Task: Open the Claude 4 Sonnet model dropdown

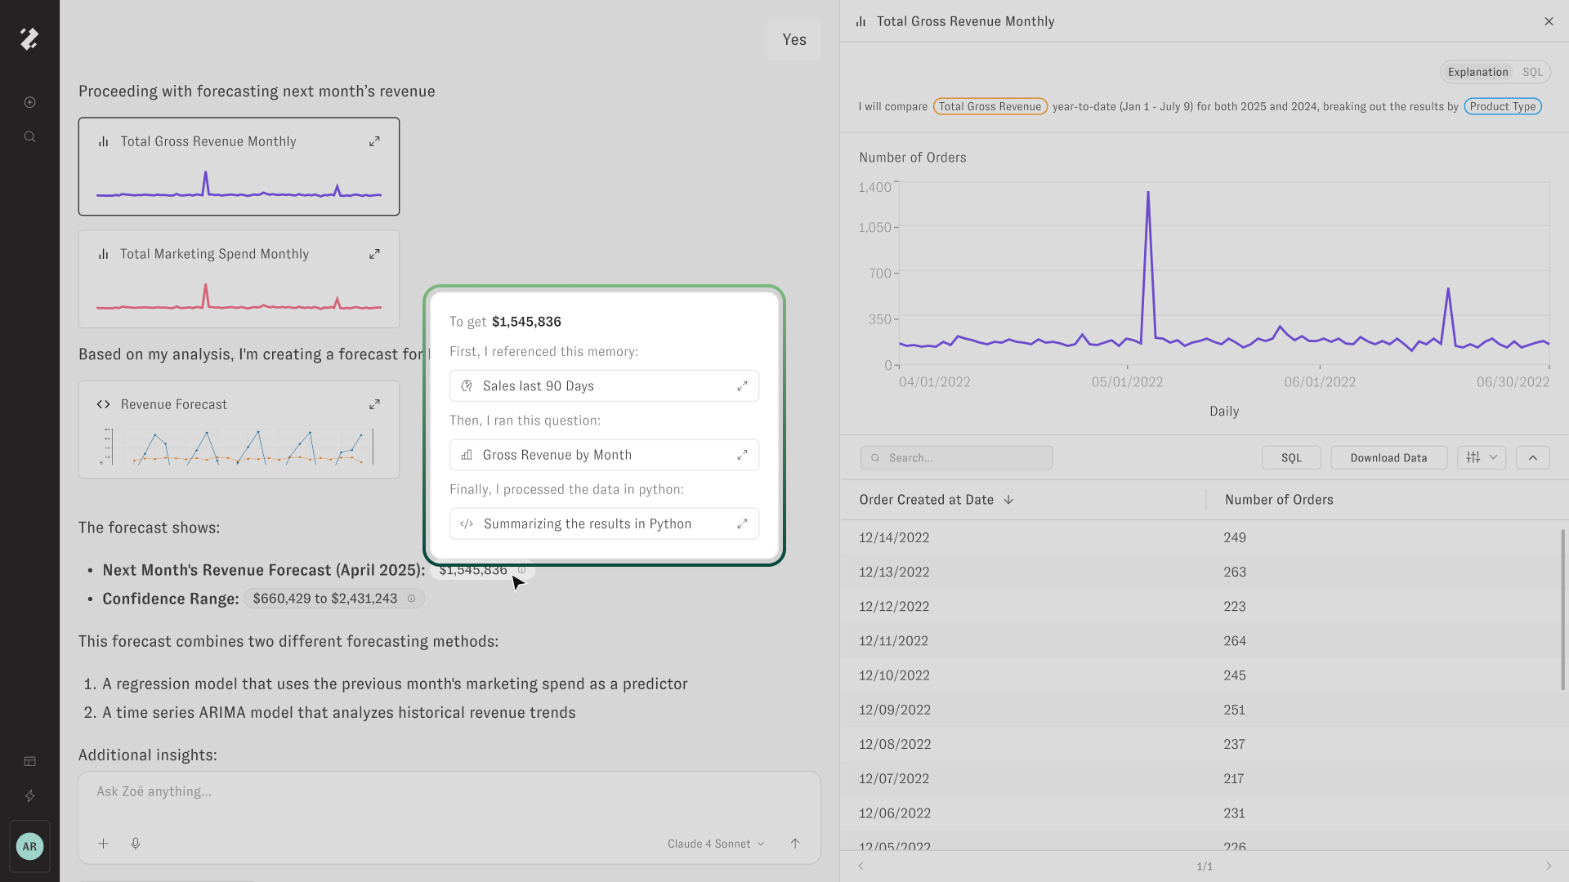Action: (716, 844)
